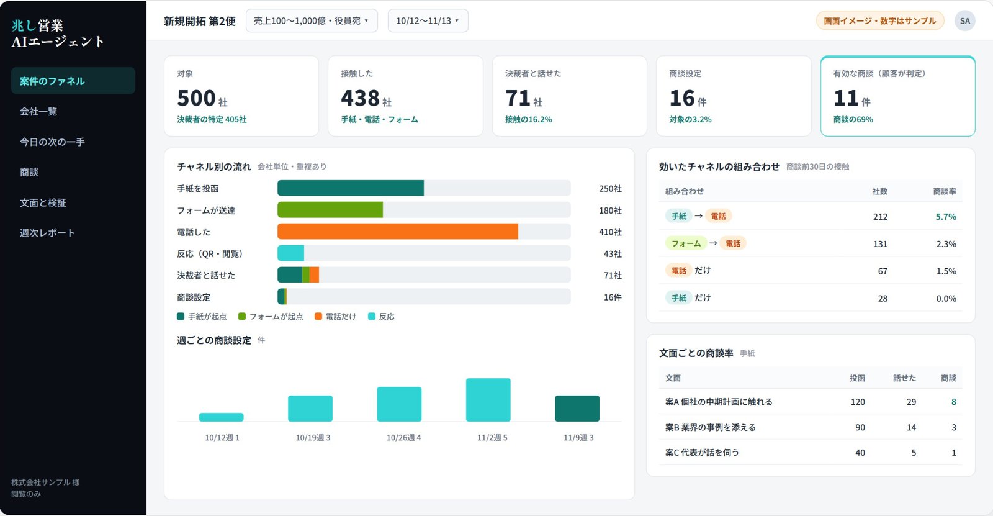The height and width of the screenshot is (516, 993).
Task: Click the 画面イメージ・数字はサンプル badge
Action: coord(879,20)
